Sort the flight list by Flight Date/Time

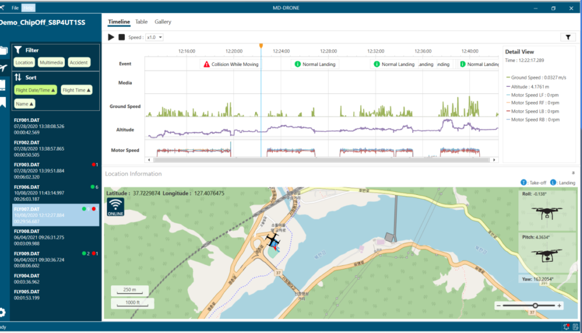(36, 90)
